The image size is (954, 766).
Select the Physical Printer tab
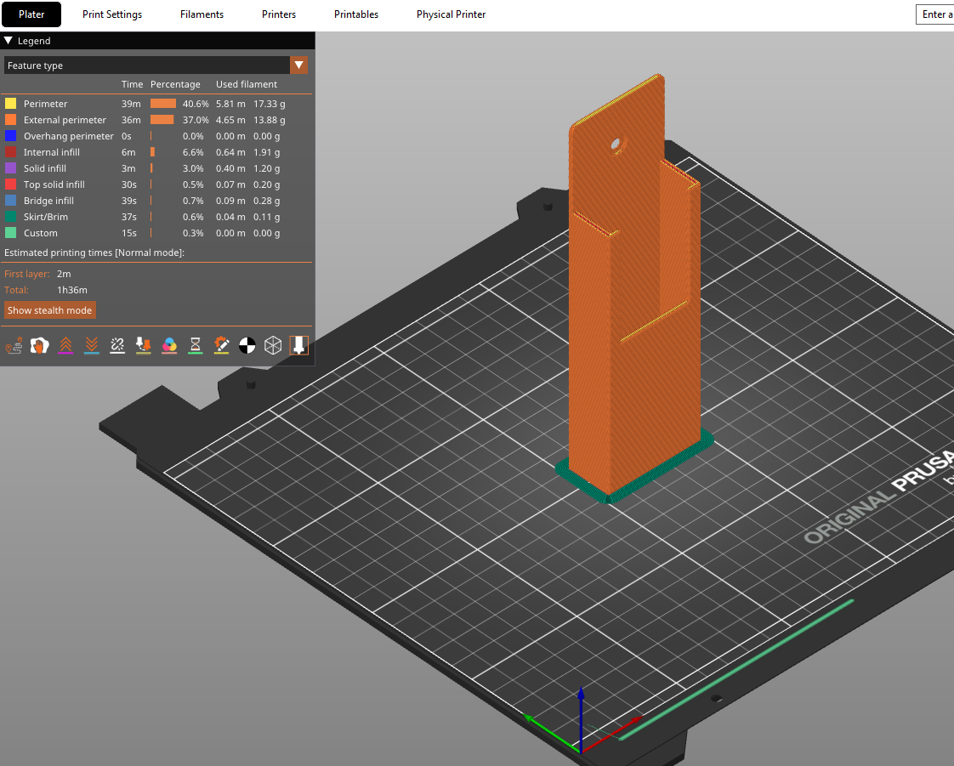(x=451, y=14)
